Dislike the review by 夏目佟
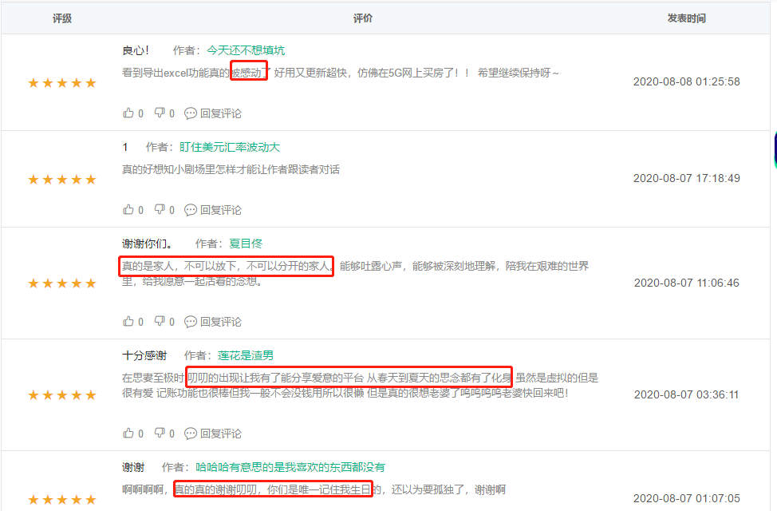This screenshot has width=777, height=511. point(160,321)
